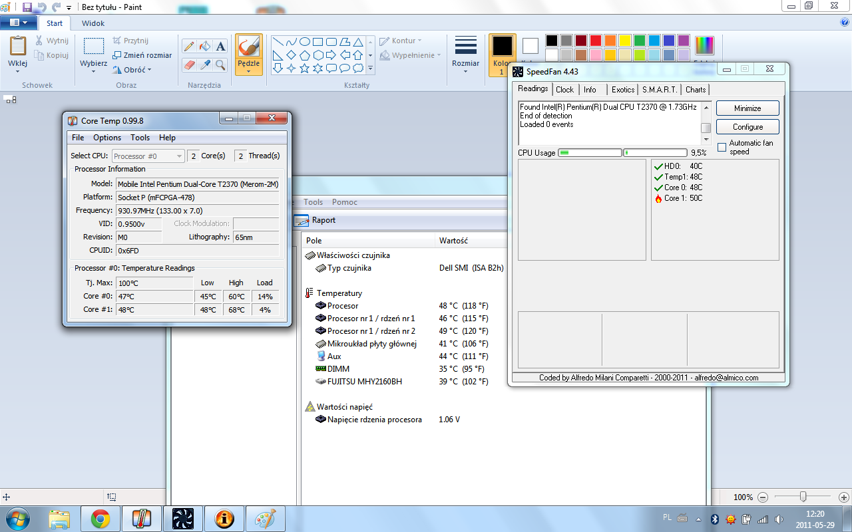Open Windows Explorer from the taskbar
The height and width of the screenshot is (532, 852).
[x=59, y=519]
